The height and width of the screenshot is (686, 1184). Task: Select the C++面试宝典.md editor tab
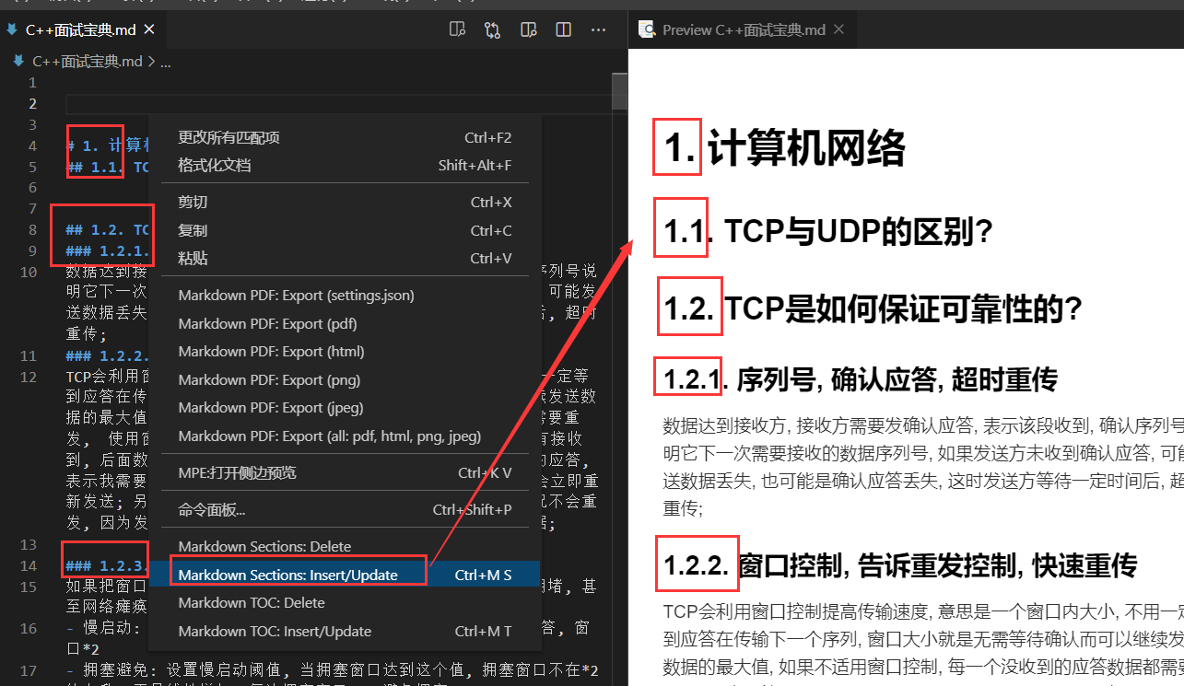(x=81, y=29)
